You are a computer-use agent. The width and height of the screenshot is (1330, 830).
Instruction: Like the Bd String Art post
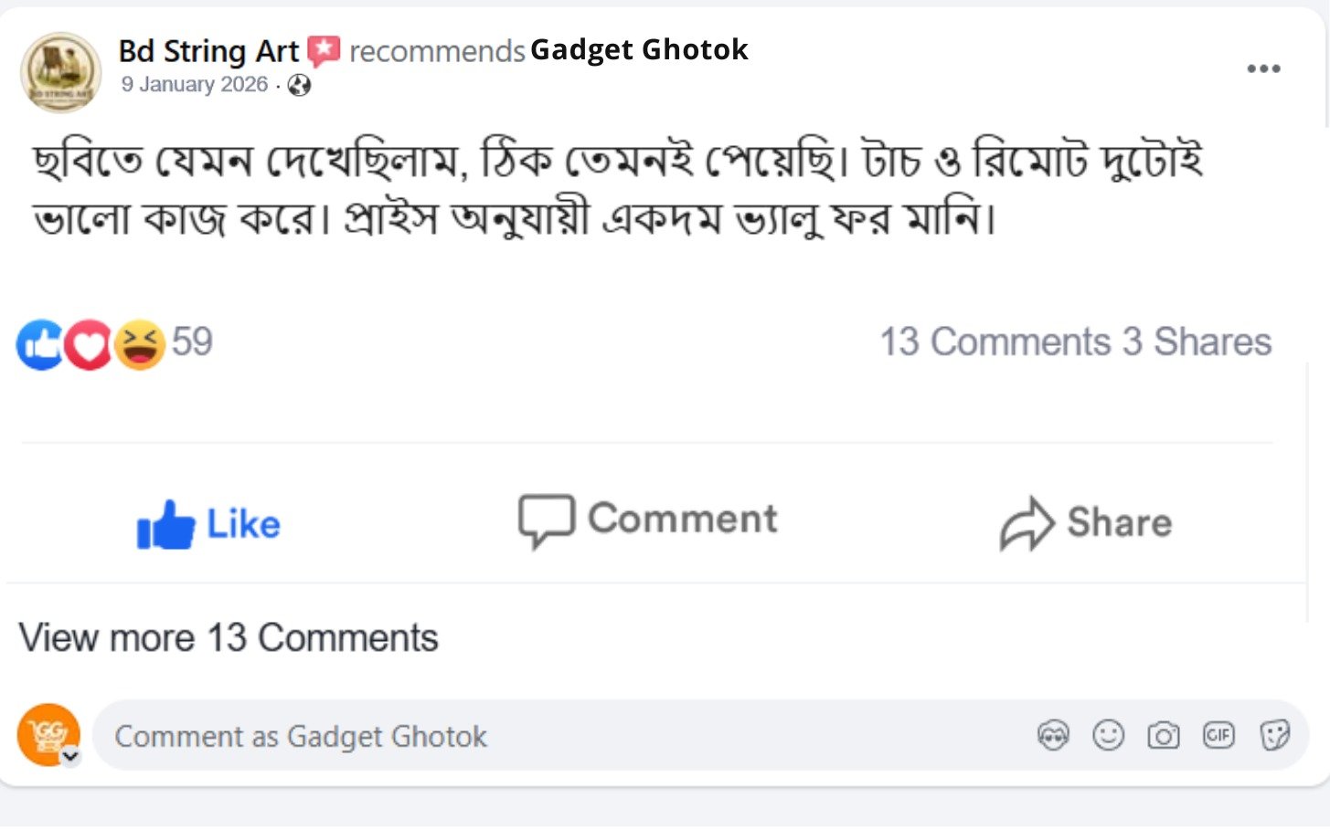coord(208,524)
